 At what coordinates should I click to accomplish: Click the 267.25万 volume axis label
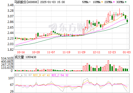pyautogui.click(x=7, y=65)
